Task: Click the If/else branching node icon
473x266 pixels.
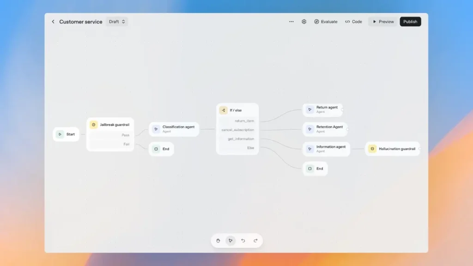Action: click(x=224, y=110)
